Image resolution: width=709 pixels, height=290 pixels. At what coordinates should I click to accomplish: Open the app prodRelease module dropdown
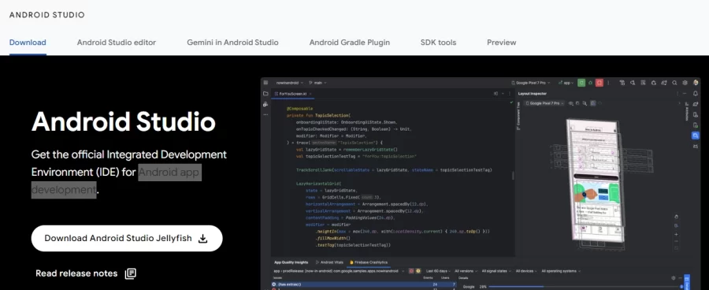pyautogui.click(x=339, y=271)
